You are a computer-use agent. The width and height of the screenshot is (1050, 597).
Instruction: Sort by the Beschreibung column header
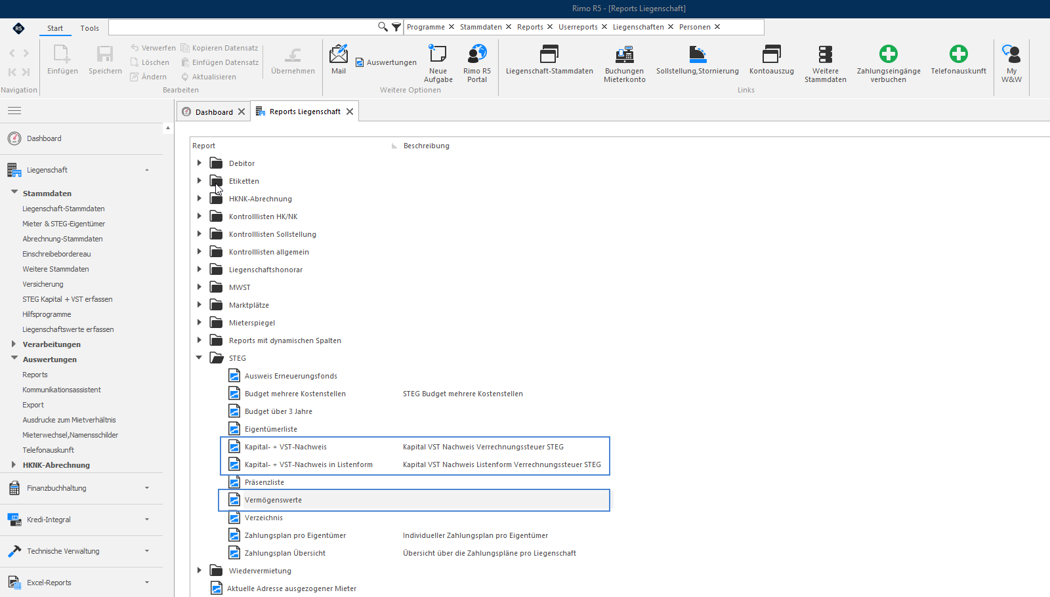pos(427,146)
